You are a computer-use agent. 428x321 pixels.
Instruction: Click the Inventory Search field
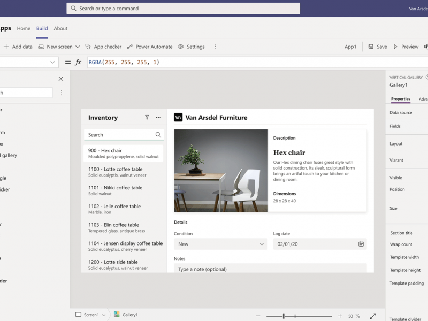pyautogui.click(x=124, y=135)
